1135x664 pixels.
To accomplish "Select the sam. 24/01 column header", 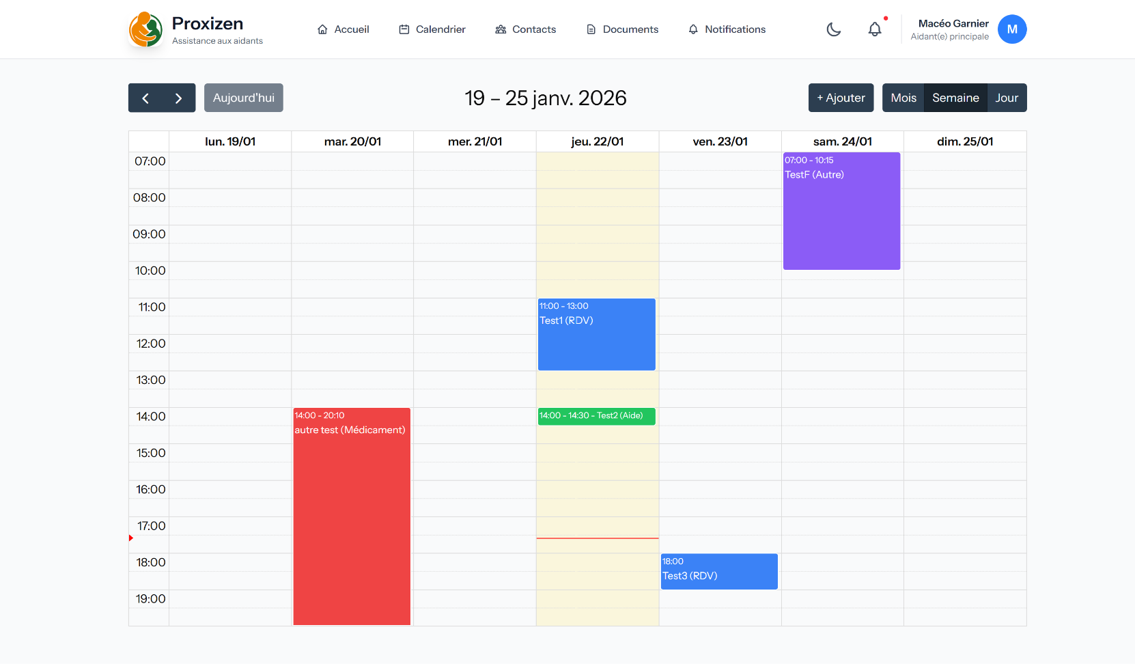I will tap(843, 141).
